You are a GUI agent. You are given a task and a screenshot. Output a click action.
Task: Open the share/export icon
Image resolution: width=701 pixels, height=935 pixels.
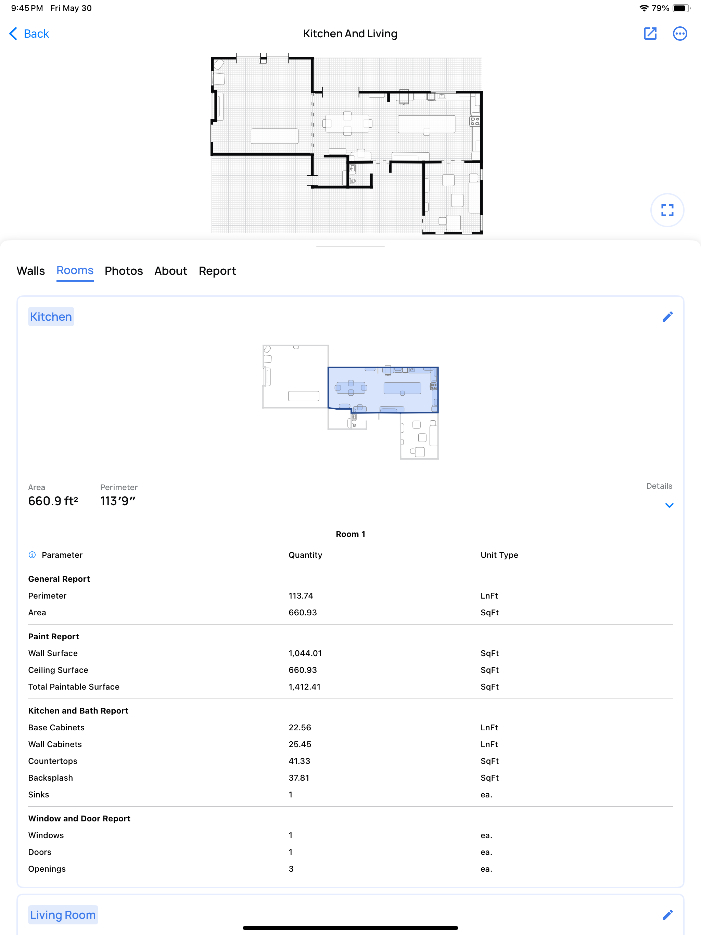650,34
